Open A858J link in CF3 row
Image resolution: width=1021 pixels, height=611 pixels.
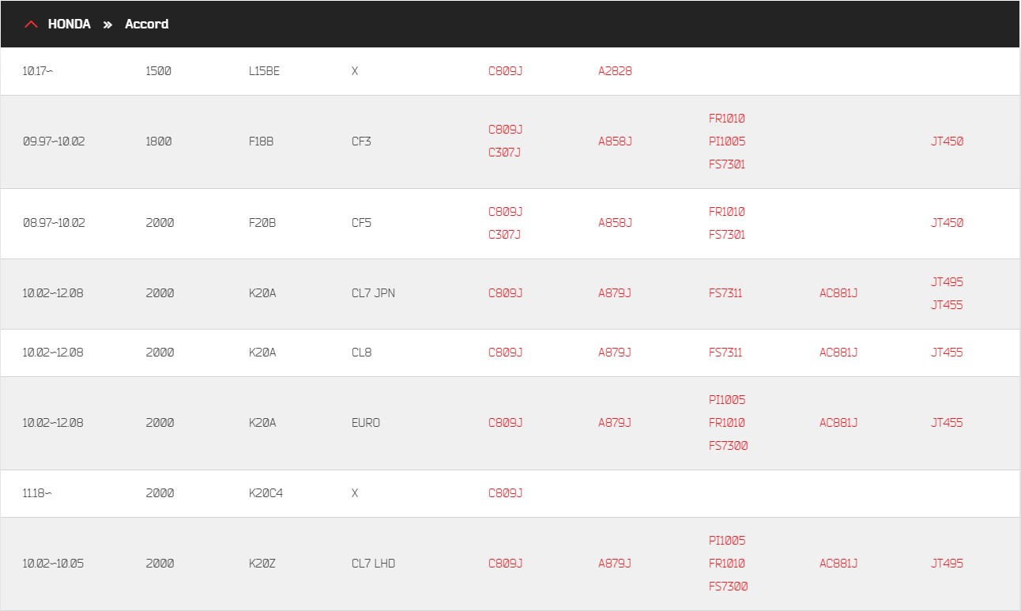pos(615,141)
